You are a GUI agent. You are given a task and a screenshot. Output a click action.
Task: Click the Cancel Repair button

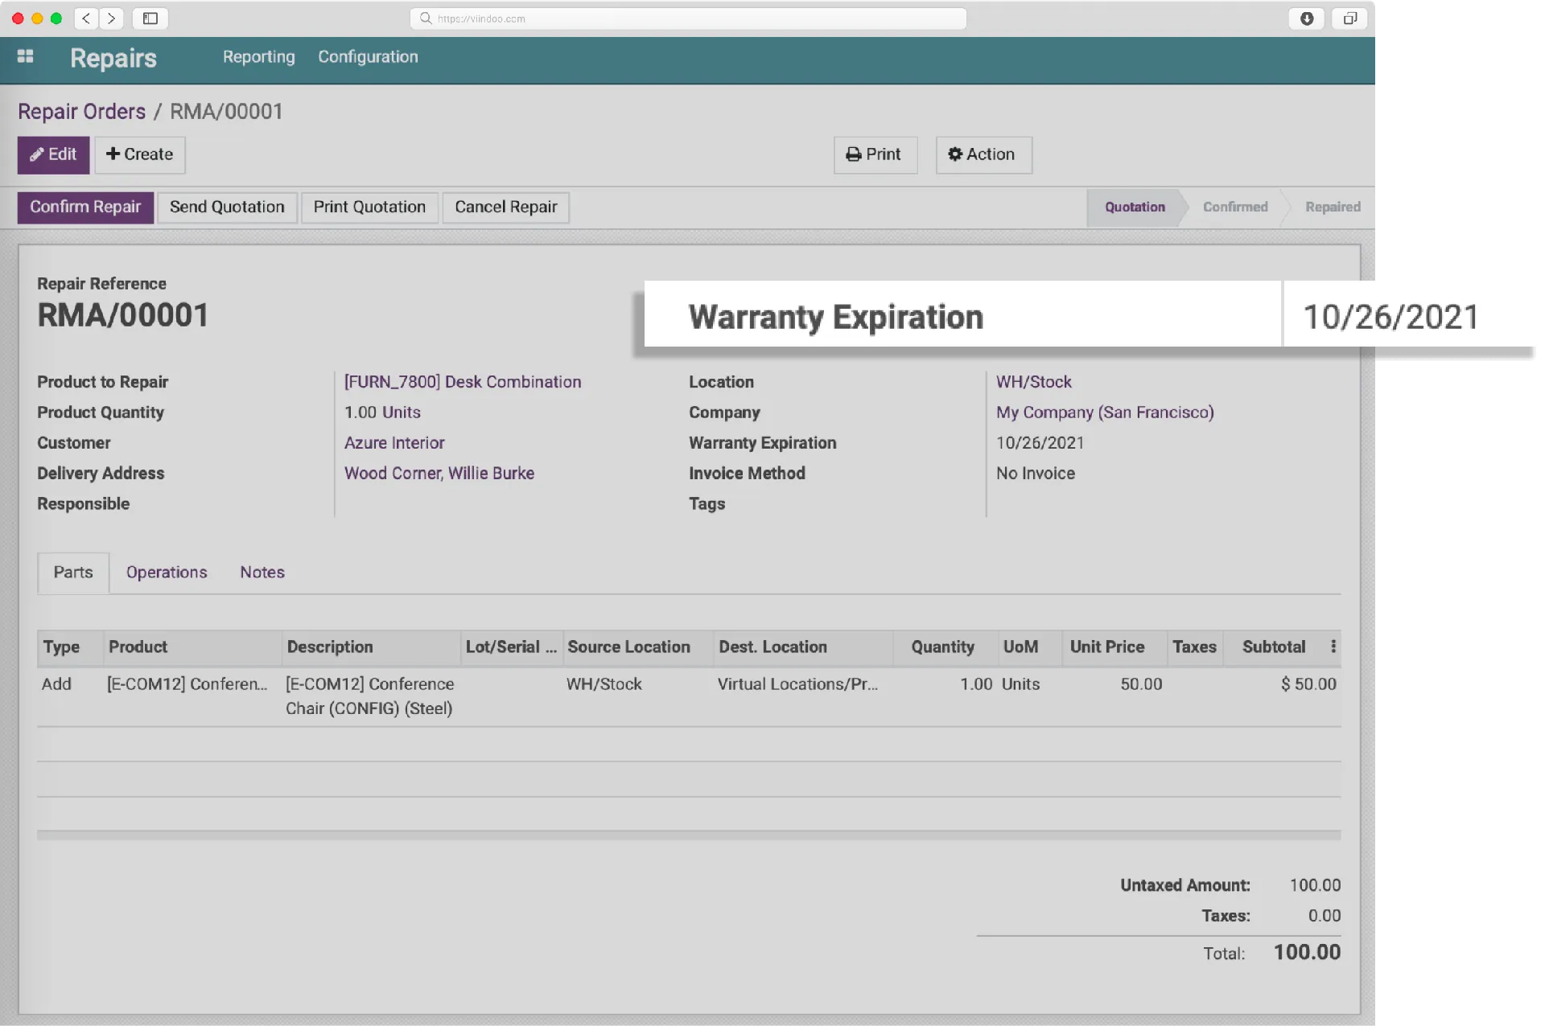click(x=505, y=206)
